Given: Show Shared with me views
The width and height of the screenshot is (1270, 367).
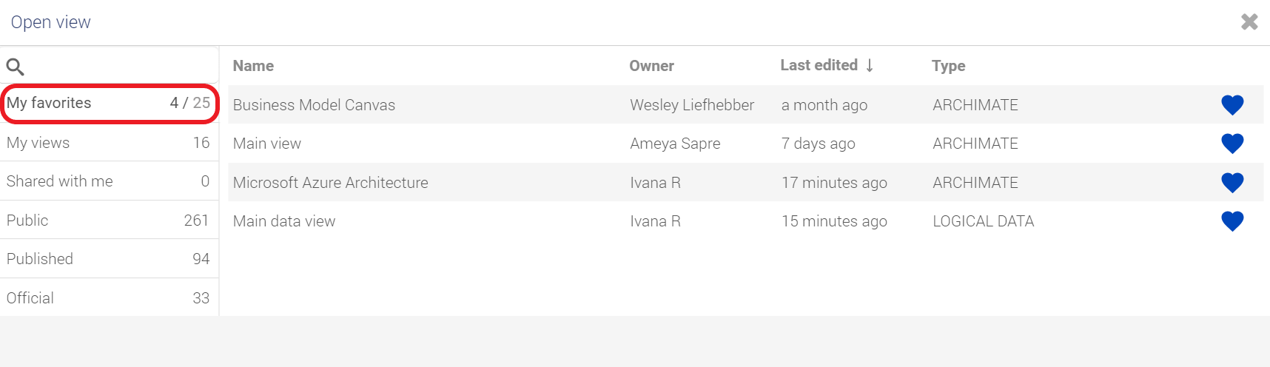Looking at the screenshot, I should click(109, 181).
